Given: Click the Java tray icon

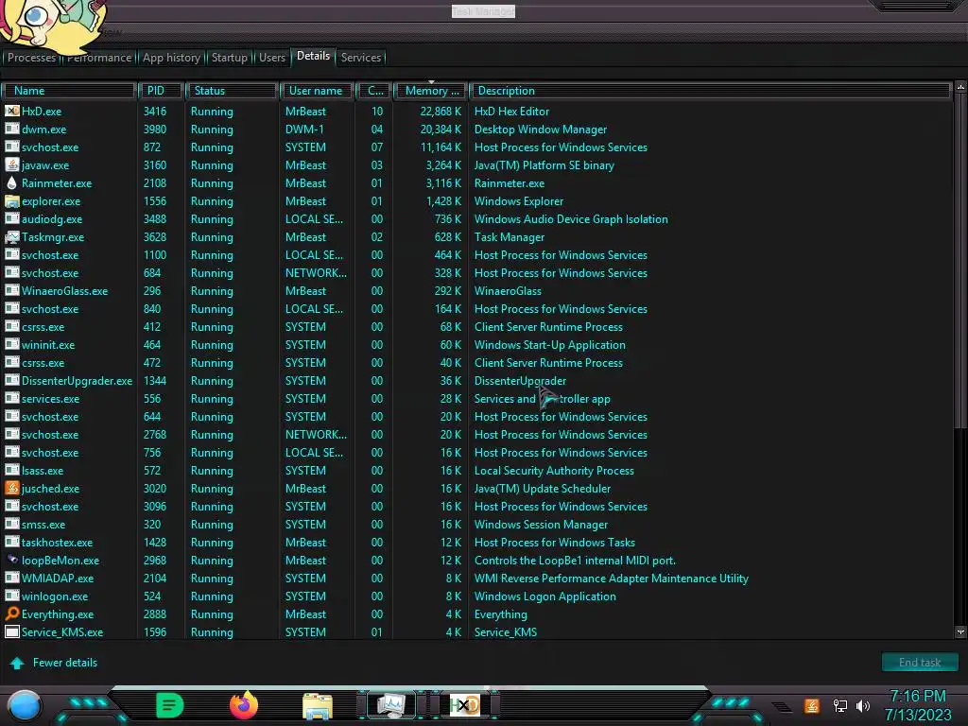Looking at the screenshot, I should (812, 705).
